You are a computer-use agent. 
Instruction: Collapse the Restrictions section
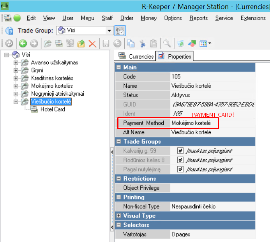119,178
